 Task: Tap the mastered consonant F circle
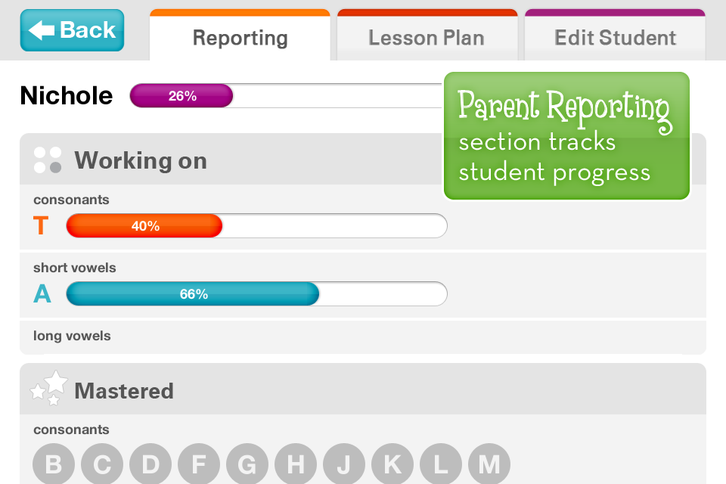[199, 464]
